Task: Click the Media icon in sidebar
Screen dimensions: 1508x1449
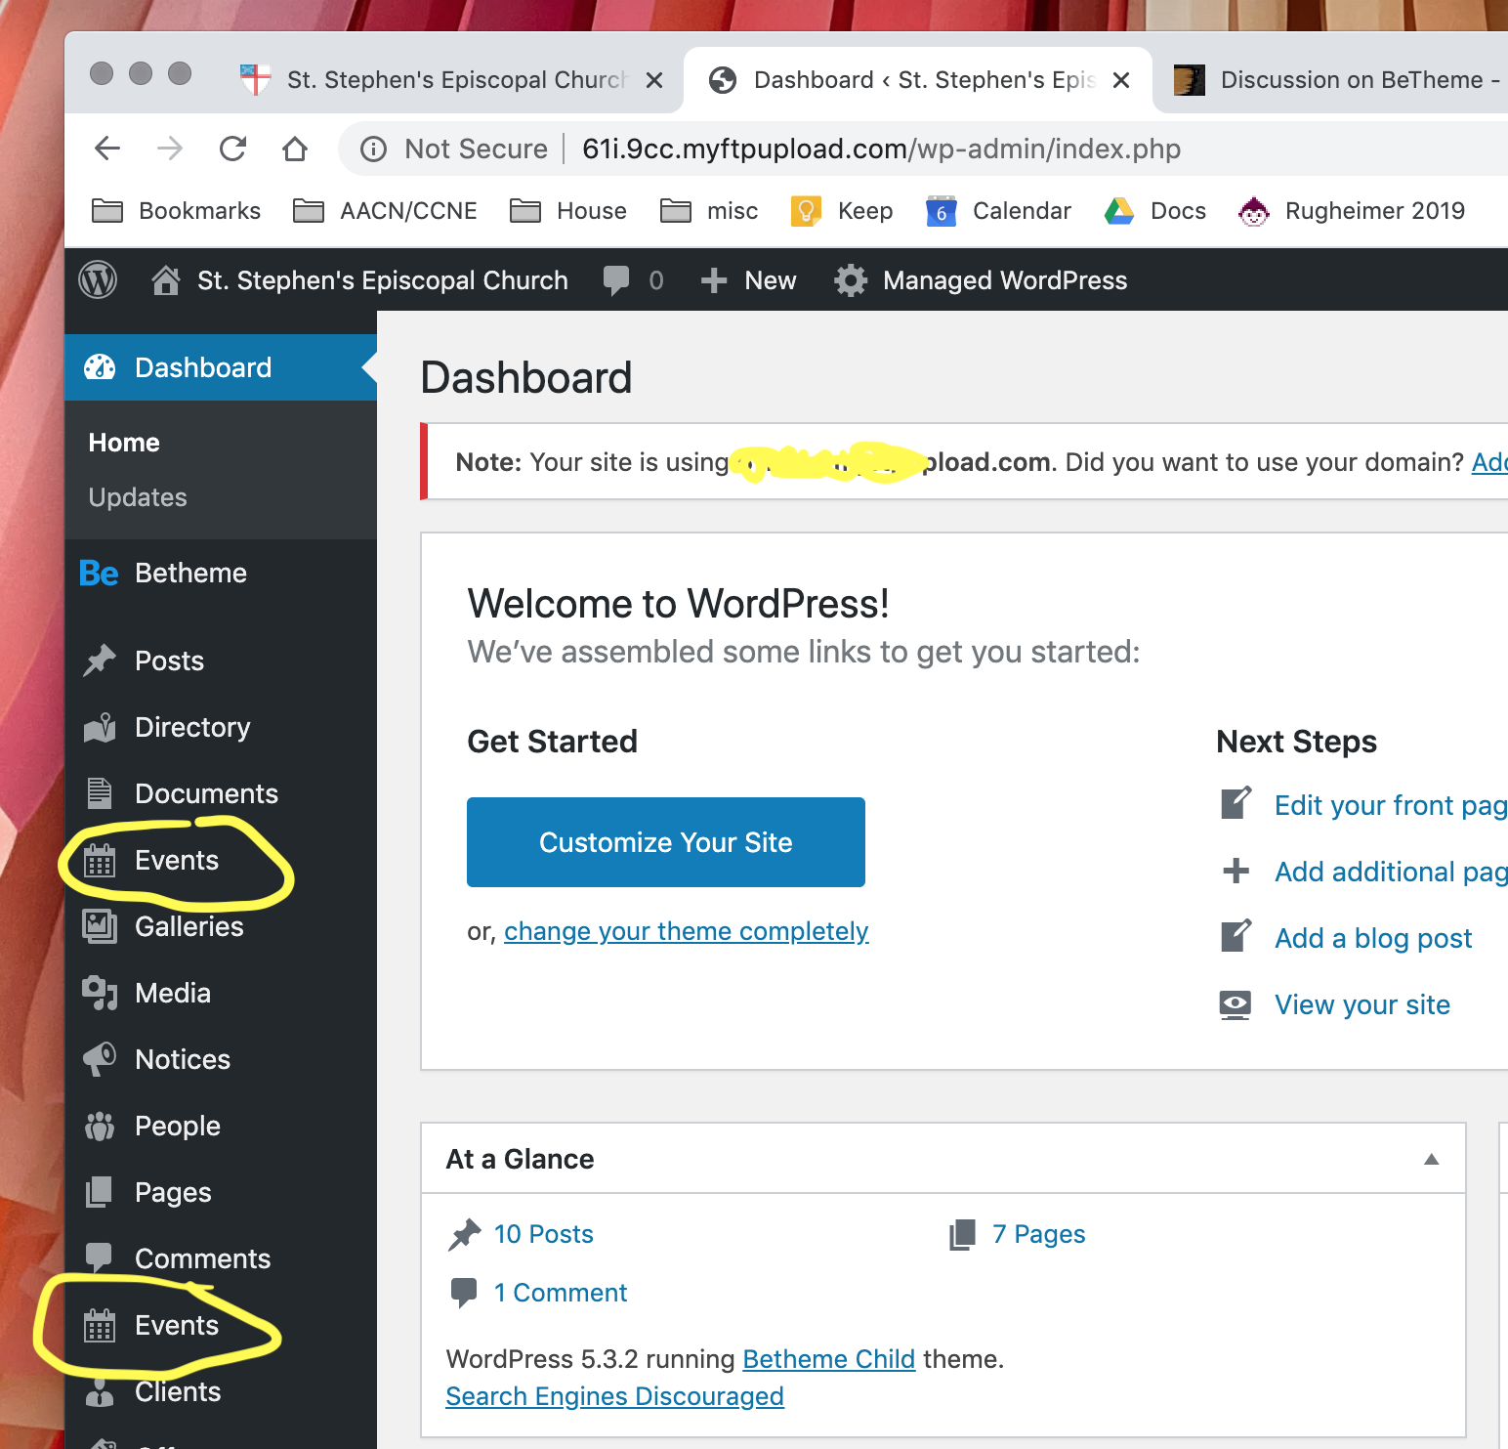Action: [x=99, y=993]
